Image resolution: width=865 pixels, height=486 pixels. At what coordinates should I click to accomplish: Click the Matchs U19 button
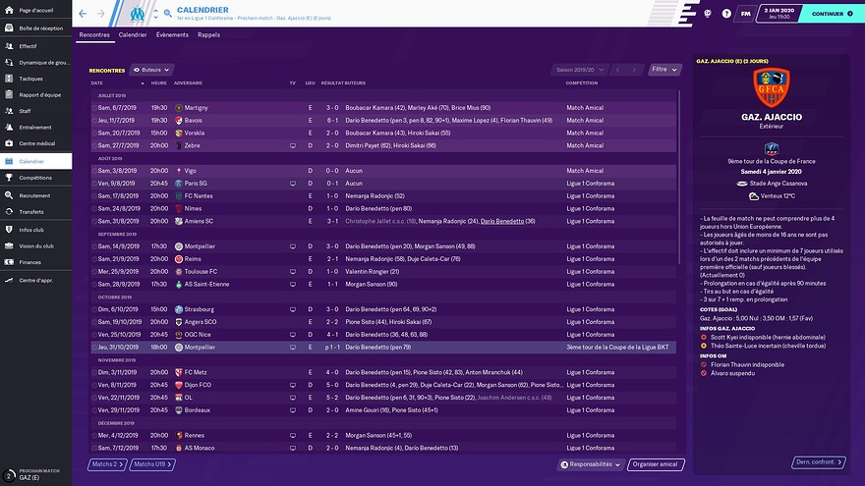pos(151,463)
